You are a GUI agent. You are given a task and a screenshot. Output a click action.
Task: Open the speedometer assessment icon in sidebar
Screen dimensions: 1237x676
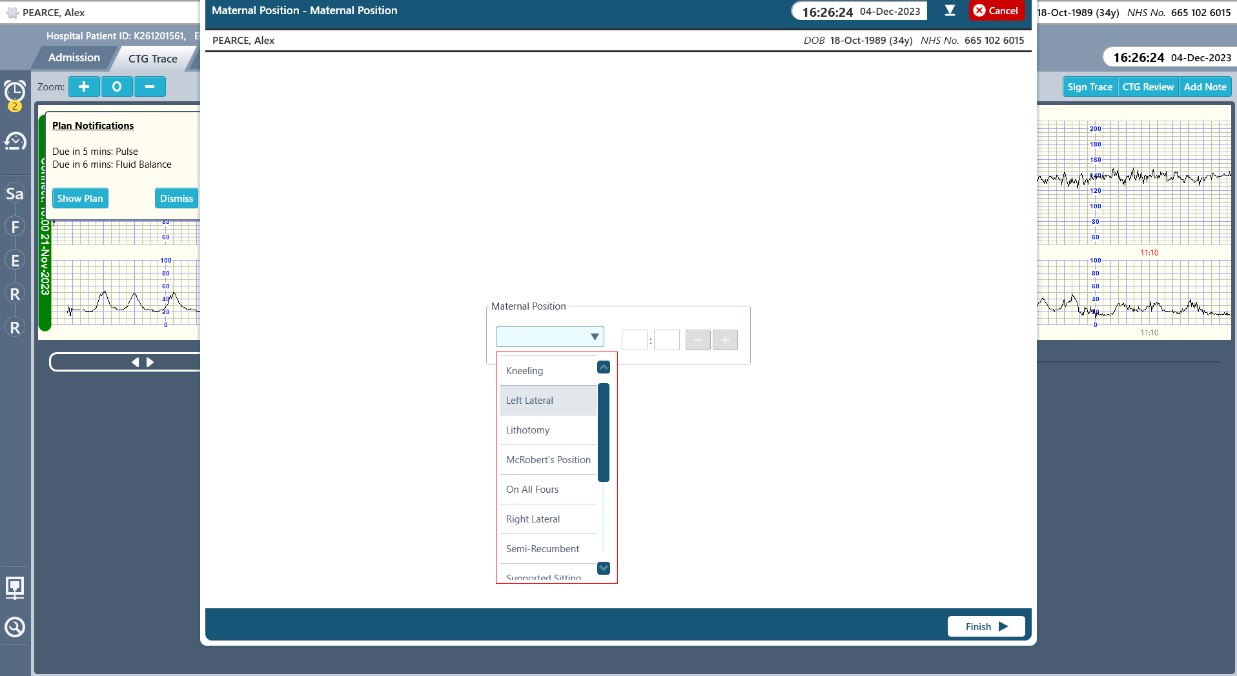point(15,141)
